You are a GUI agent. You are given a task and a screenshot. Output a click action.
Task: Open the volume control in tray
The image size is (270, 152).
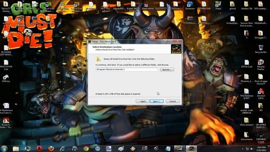[x=252, y=149]
